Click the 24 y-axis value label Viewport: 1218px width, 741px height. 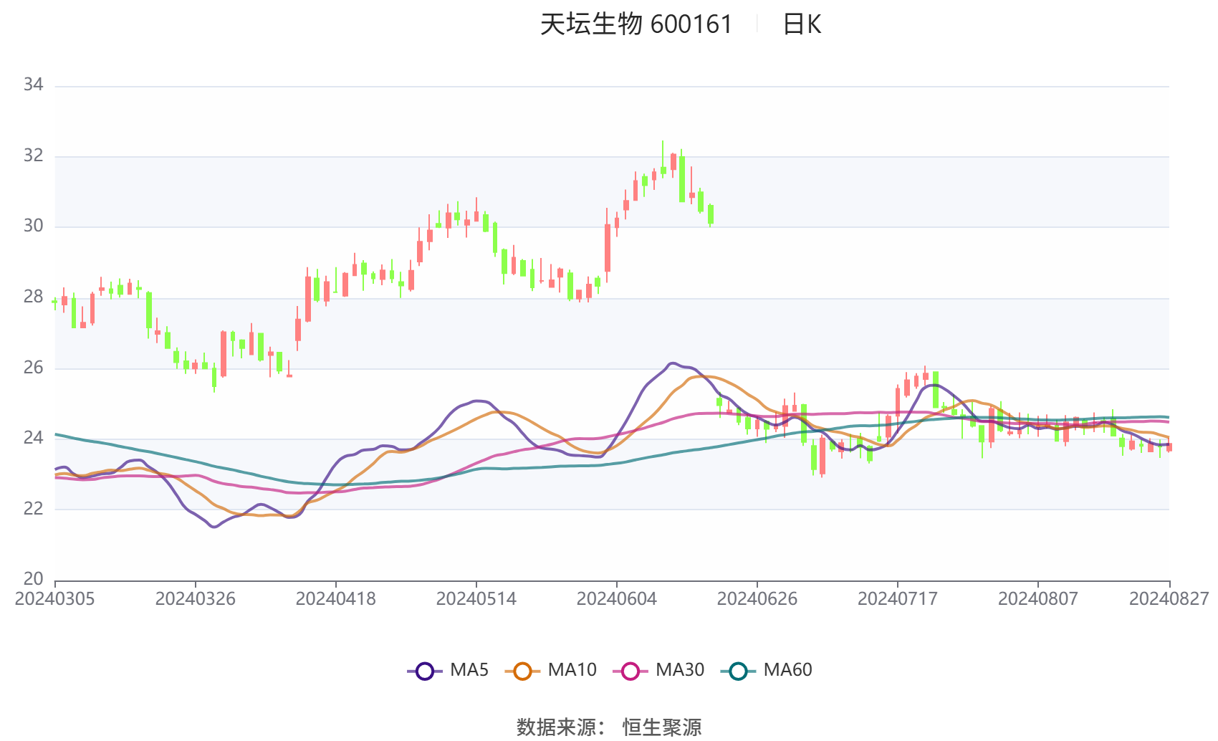[33, 438]
